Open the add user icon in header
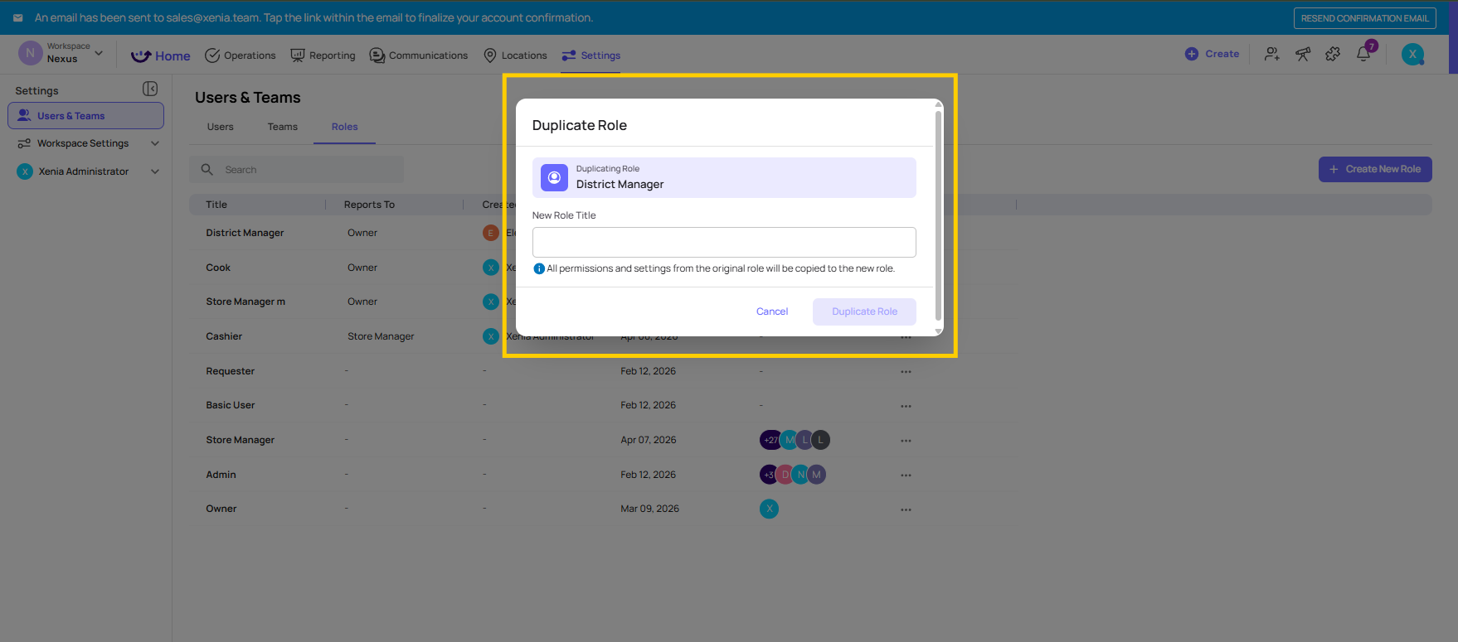Image resolution: width=1458 pixels, height=642 pixels. coord(1271,55)
